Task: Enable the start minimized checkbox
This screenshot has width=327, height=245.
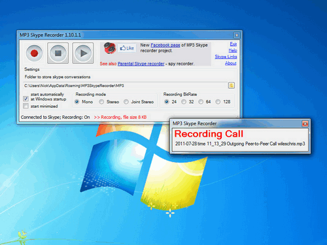Action: 26,106
